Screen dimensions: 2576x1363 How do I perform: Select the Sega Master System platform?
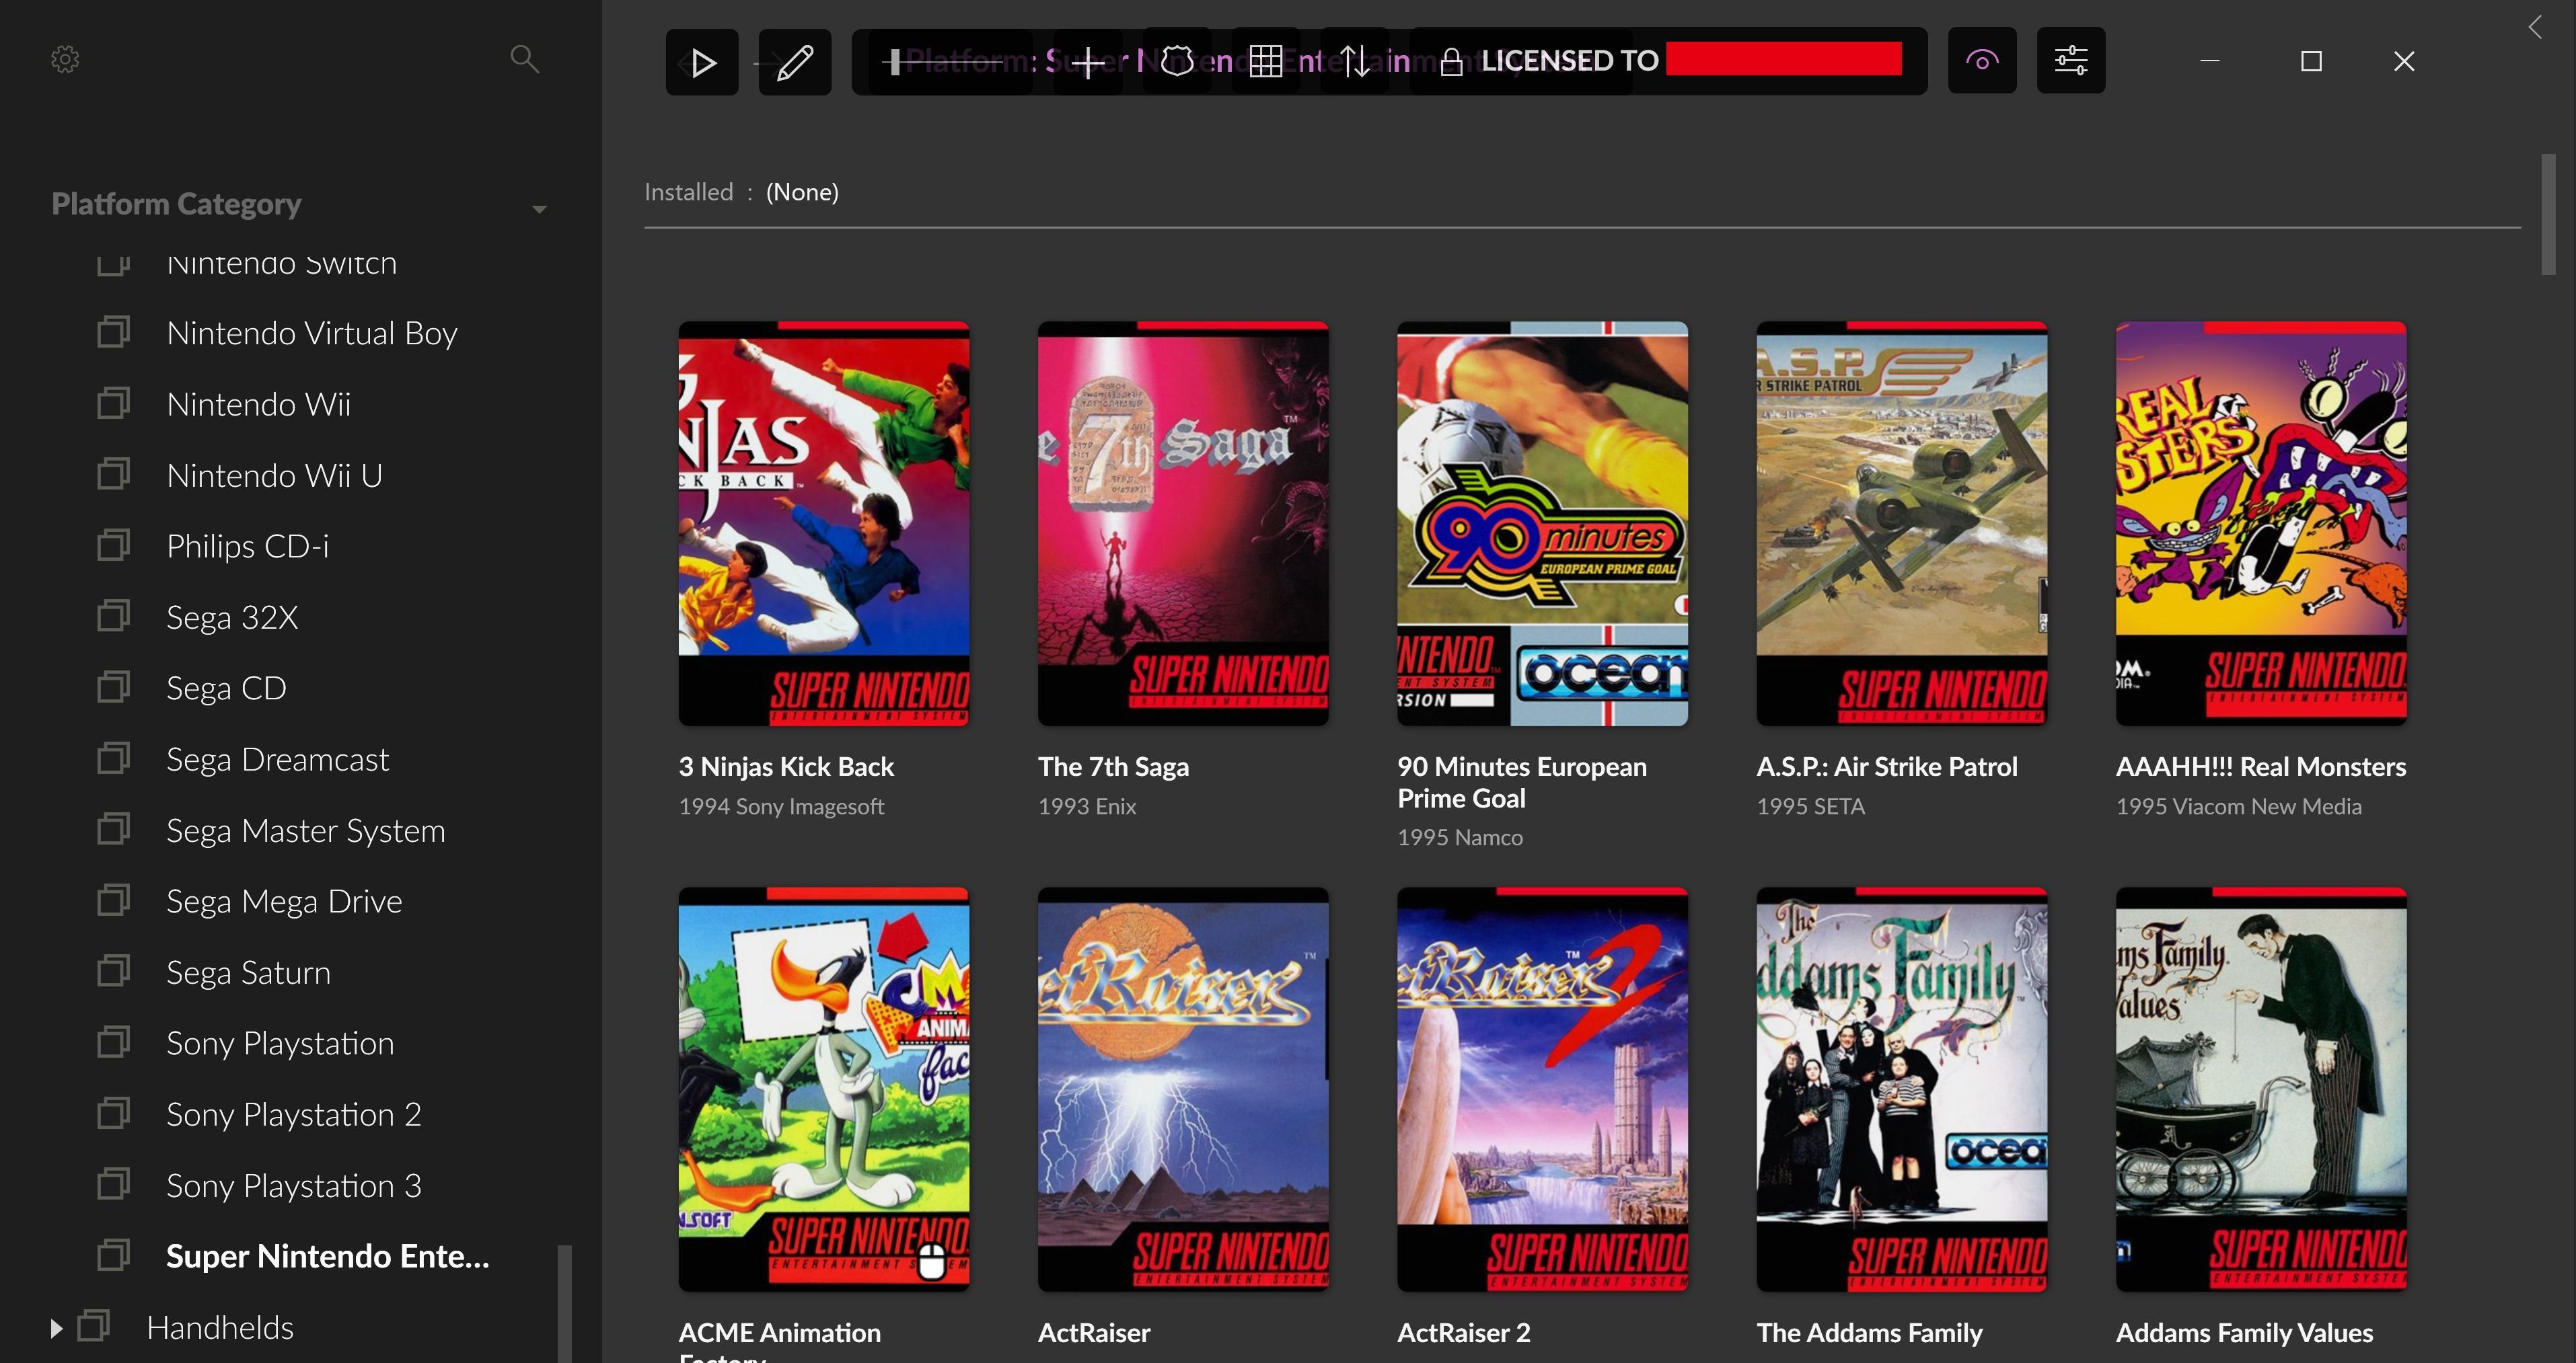point(305,831)
